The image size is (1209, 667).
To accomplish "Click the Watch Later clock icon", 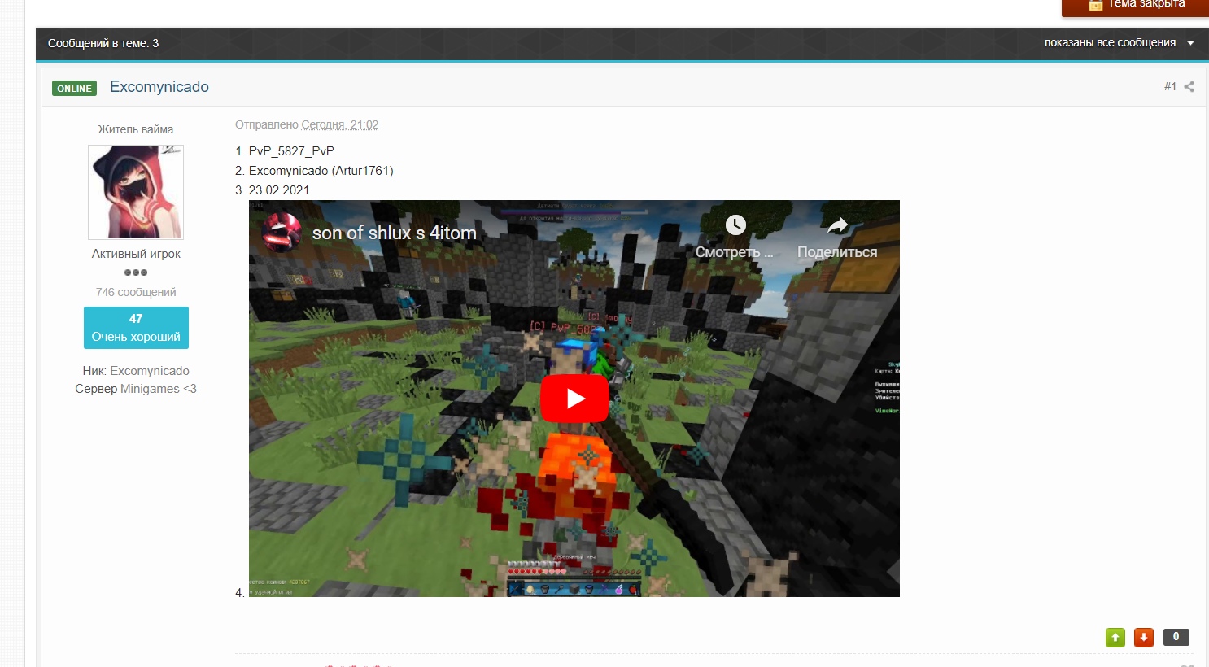I will pos(735,225).
